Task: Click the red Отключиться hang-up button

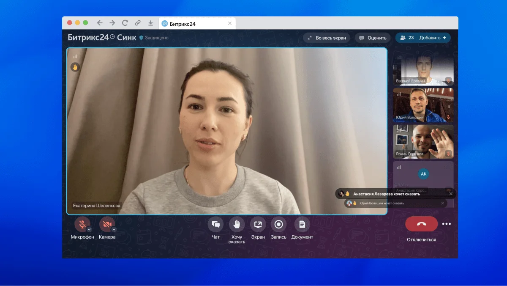Action: point(421,224)
